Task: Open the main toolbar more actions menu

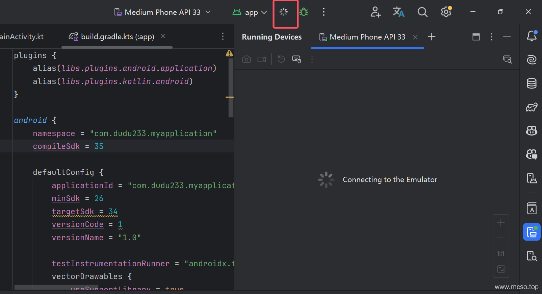Action: 324,12
